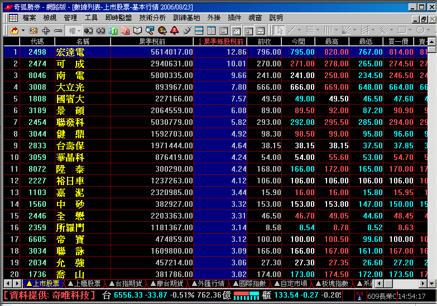Click the four-way move arrows icon
Screen dimensions: 437x306
(46, 30)
